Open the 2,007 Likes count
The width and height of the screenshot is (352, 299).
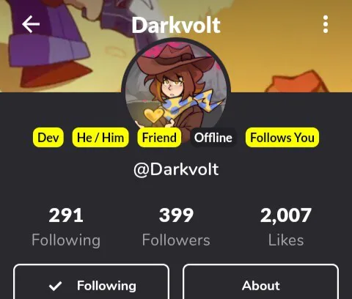pos(286,227)
